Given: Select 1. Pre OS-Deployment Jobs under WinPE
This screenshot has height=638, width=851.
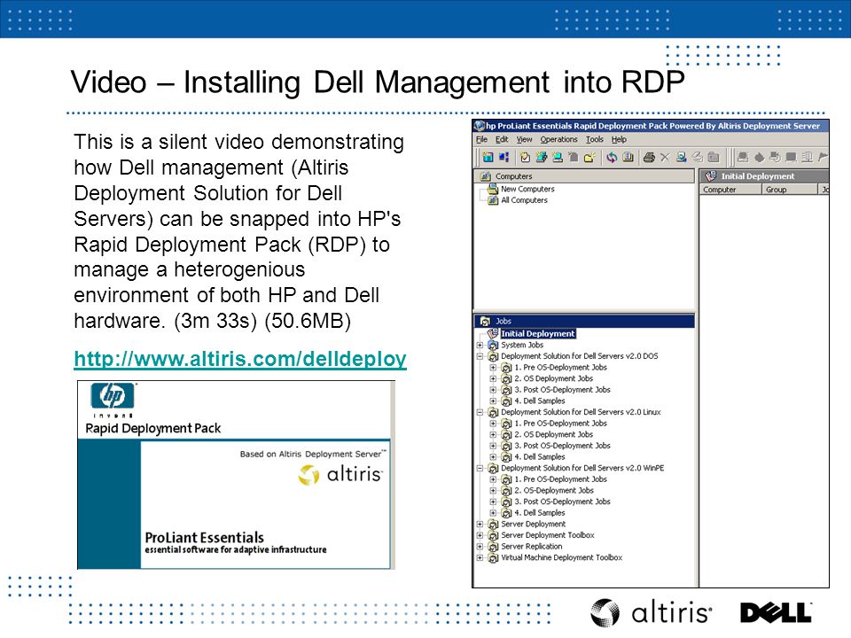Looking at the screenshot, I should coord(560,479).
